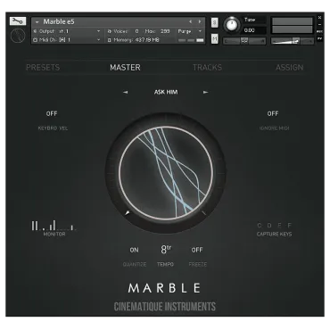Click the Max voices 200 value
Screen dimensions: 330x330
pyautogui.click(x=165, y=31)
